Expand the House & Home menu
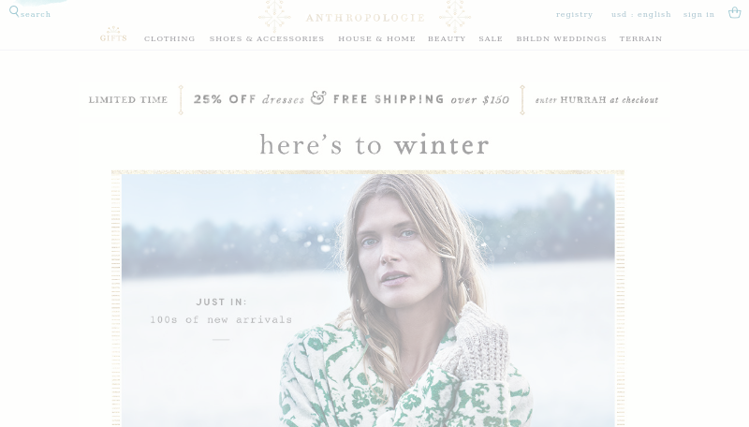Viewport: 749px width, 427px height. (377, 38)
